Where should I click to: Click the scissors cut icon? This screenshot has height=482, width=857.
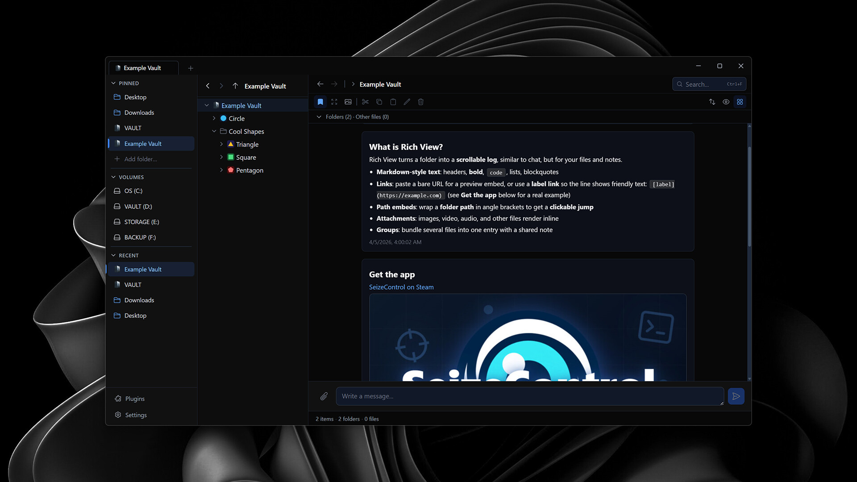(365, 102)
